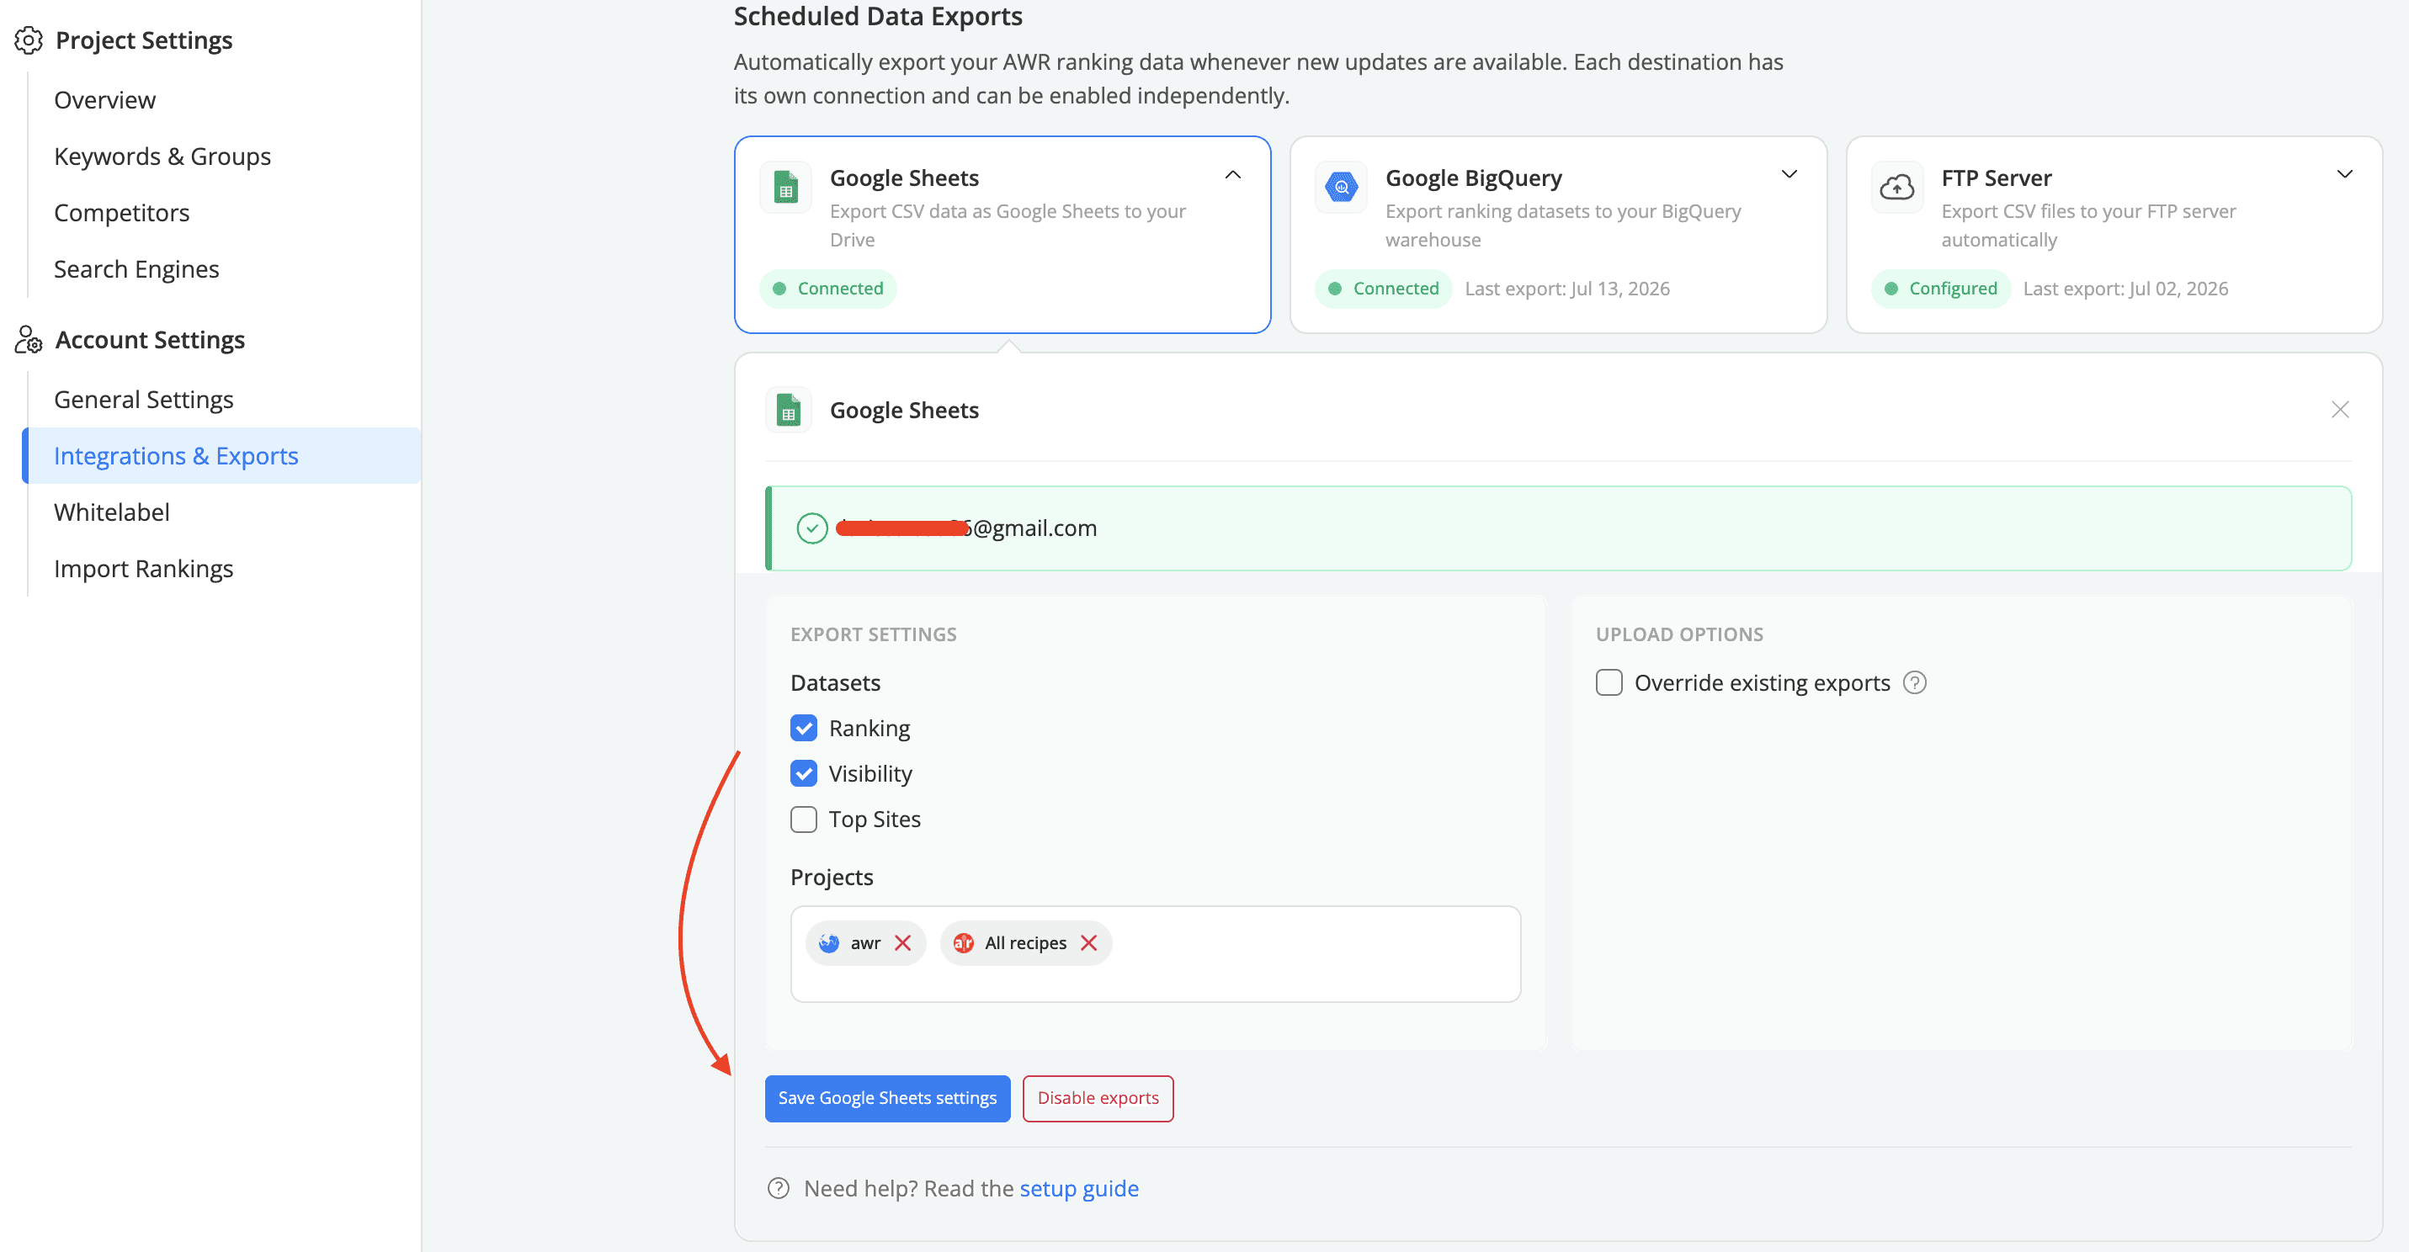Image resolution: width=2409 pixels, height=1252 pixels.
Task: Click the FTP Server cloud upload icon
Action: coord(1896,187)
